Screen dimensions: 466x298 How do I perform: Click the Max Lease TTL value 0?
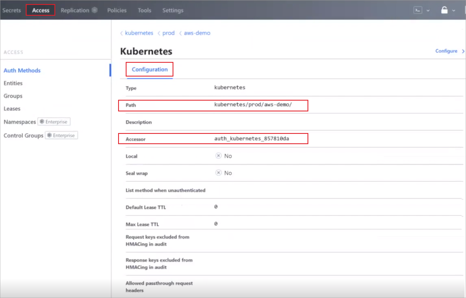[x=216, y=224]
